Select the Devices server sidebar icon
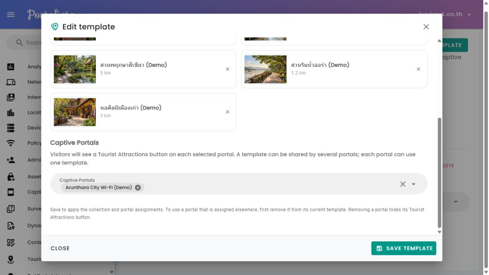The image size is (489, 275). click(x=11, y=128)
